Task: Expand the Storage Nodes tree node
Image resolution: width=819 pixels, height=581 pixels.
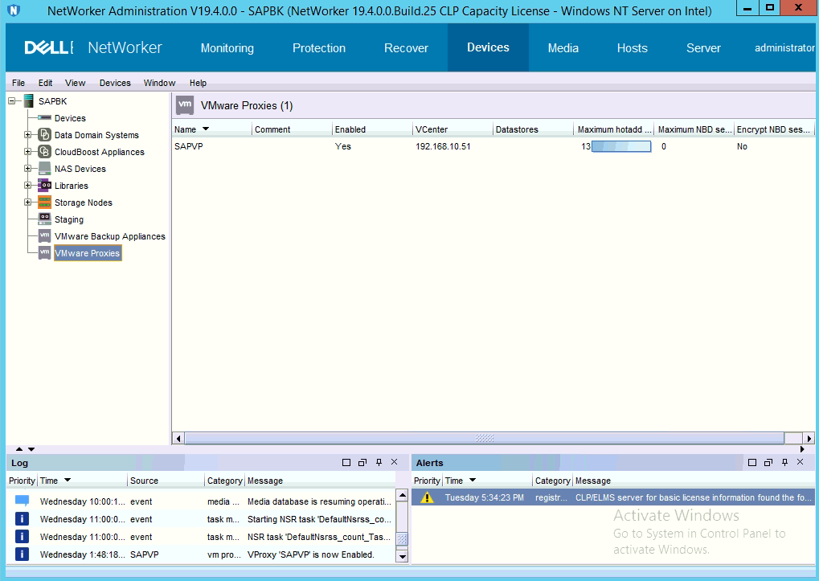Action: coord(28,203)
